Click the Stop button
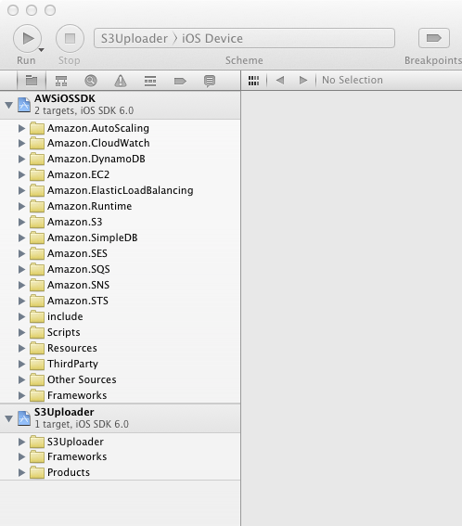 point(70,38)
